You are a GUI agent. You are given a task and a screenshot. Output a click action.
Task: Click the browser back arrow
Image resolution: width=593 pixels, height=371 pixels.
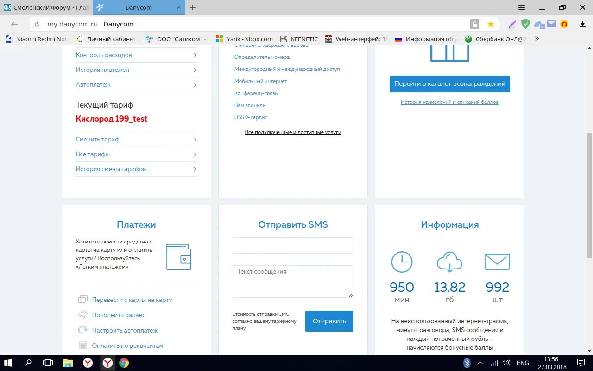[x=14, y=24]
